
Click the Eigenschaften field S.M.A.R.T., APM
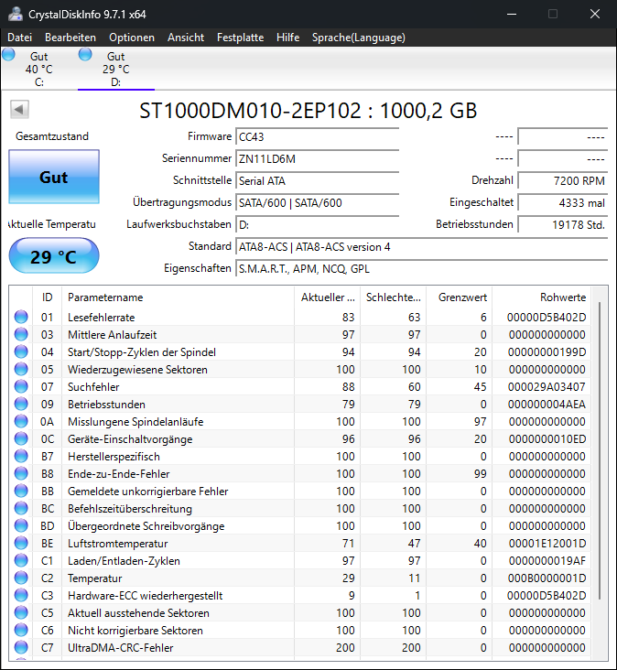[421, 269]
